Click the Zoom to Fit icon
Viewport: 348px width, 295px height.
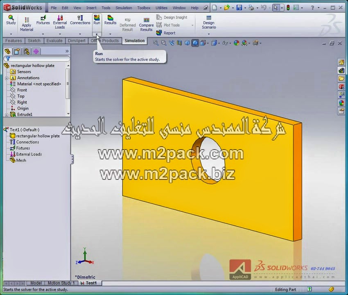pos(156,43)
